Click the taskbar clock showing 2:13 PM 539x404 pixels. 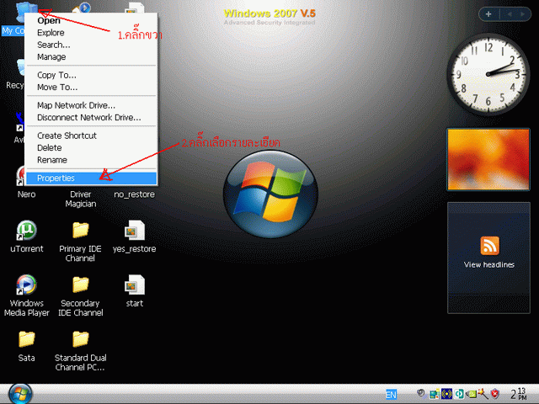(x=519, y=394)
